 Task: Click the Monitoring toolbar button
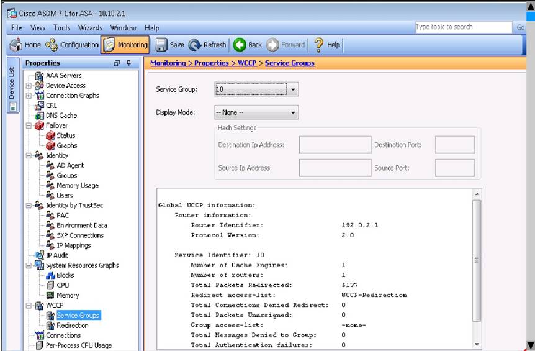(x=125, y=45)
